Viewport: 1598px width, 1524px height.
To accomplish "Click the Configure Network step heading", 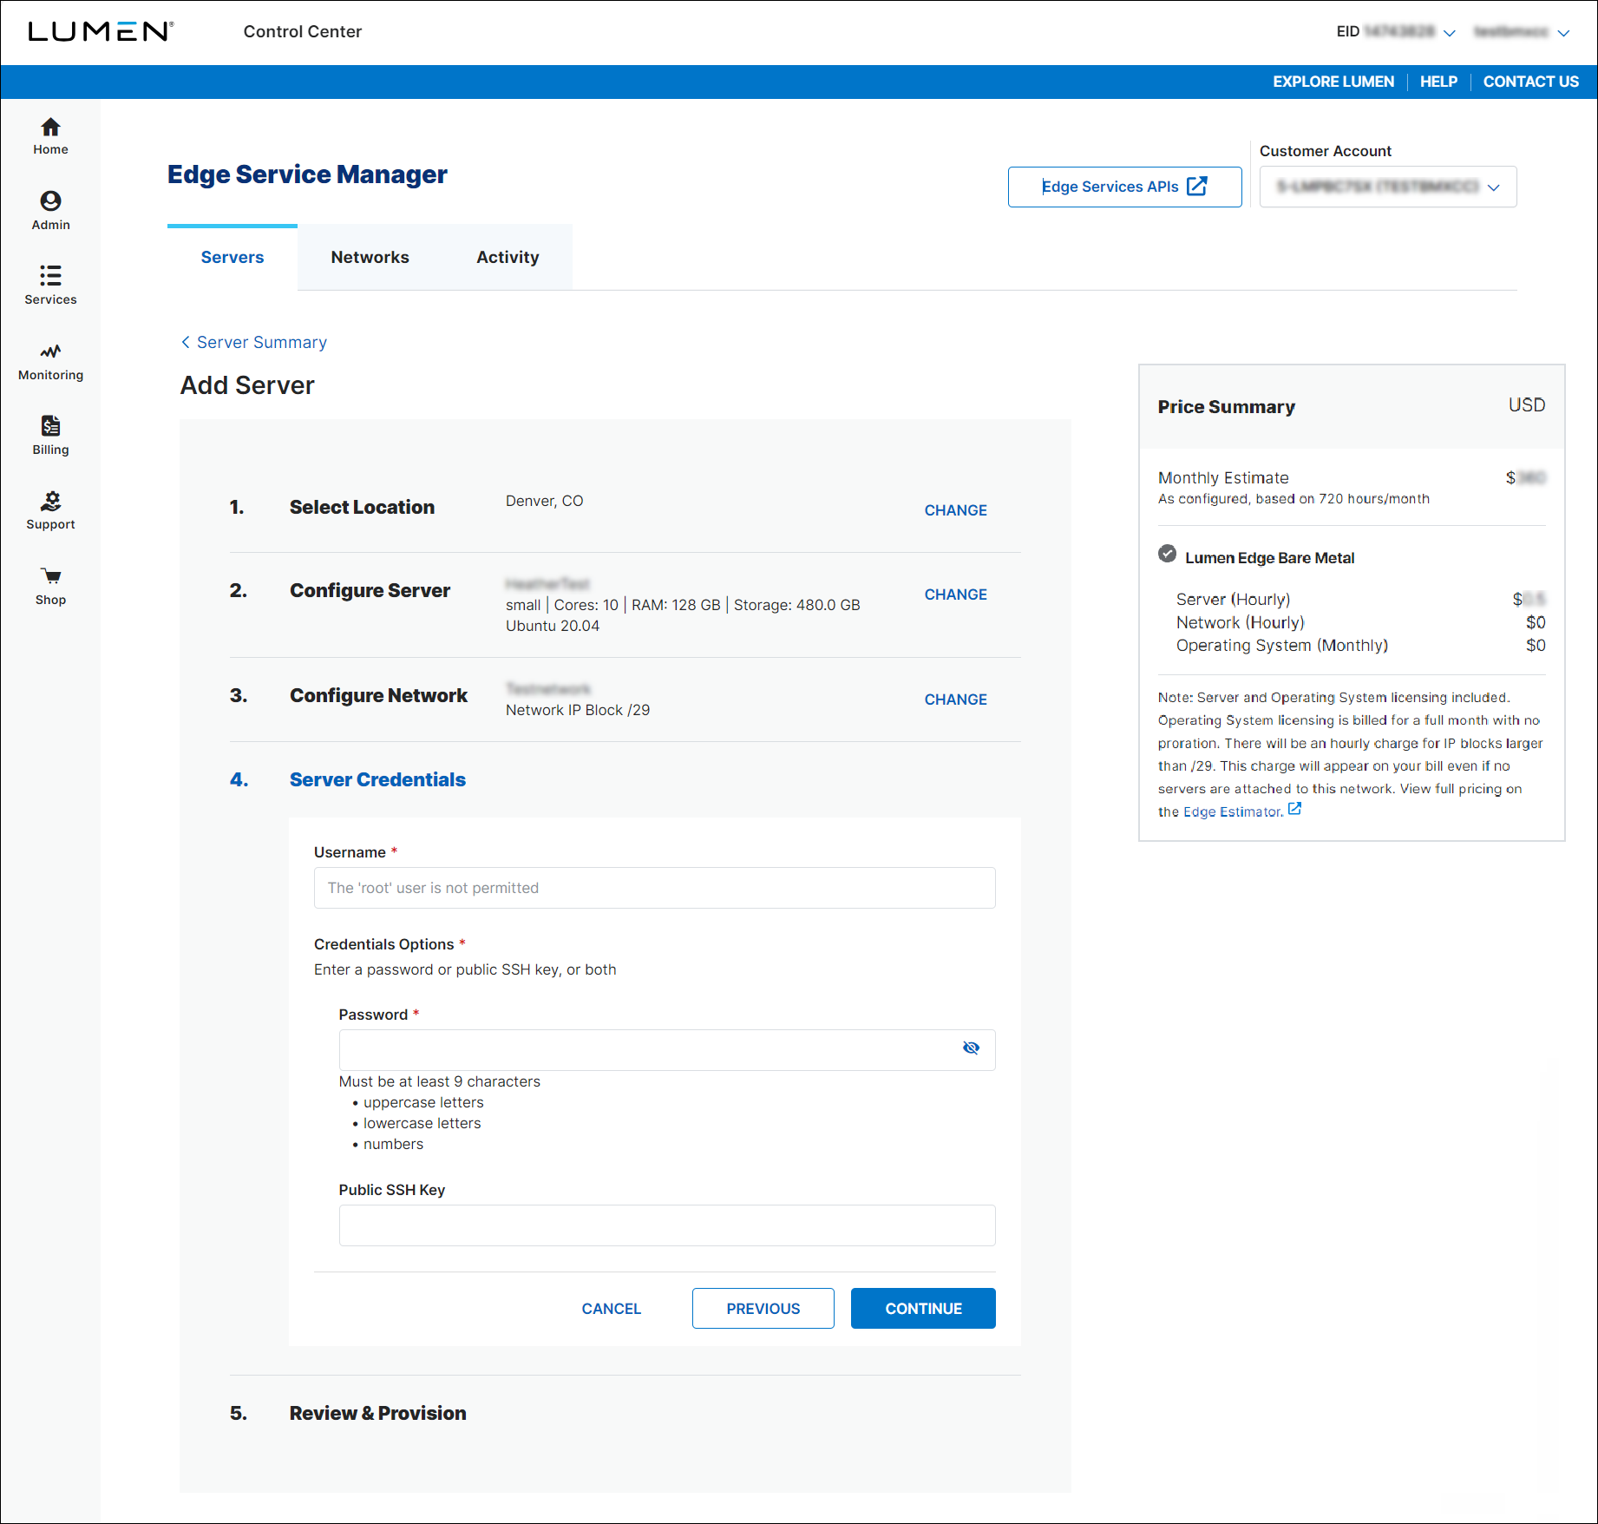I will point(378,695).
